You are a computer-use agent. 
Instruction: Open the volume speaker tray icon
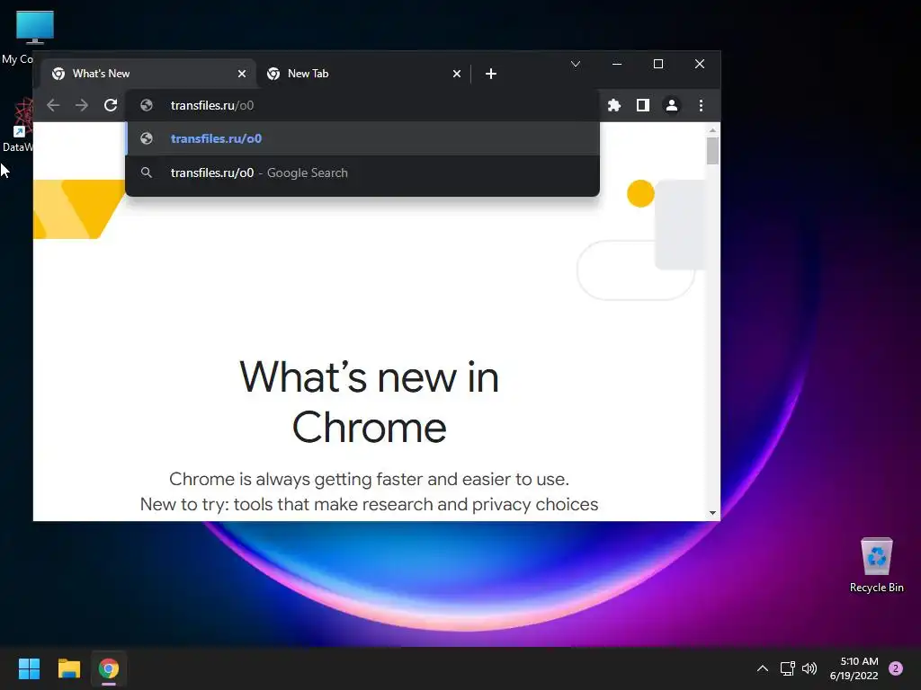(x=810, y=668)
